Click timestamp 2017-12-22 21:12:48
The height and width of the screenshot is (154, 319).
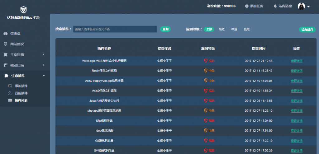[258, 61]
